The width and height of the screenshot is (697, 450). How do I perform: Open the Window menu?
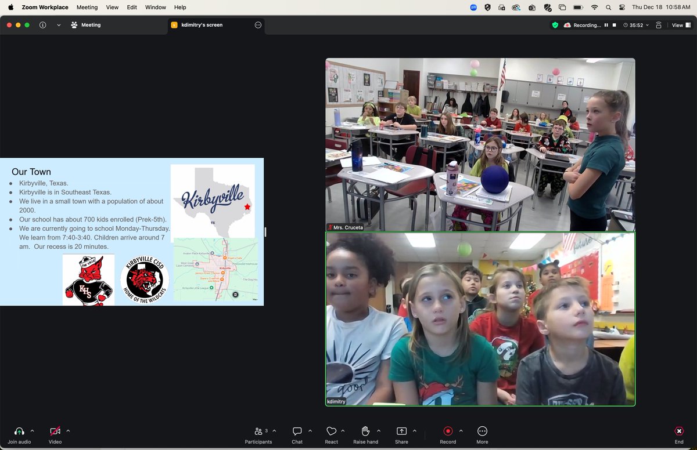pos(156,7)
